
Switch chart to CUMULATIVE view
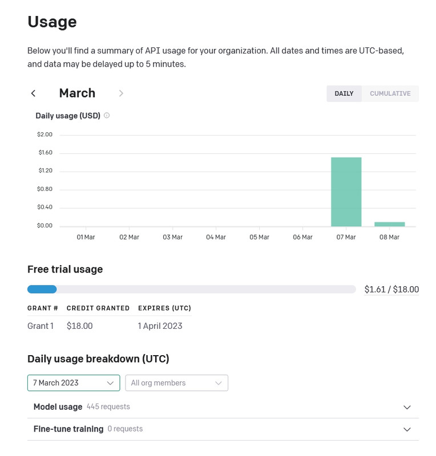click(390, 93)
